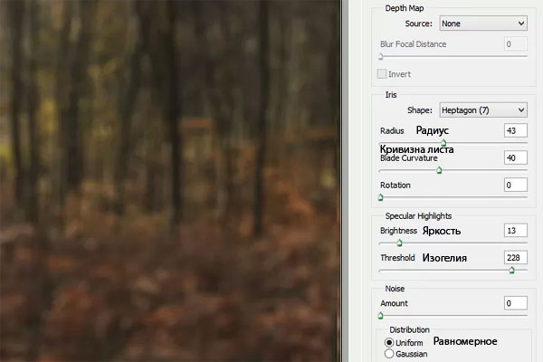This screenshot has width=543, height=362.
Task: Click the Noise Amount label
Action: [394, 303]
